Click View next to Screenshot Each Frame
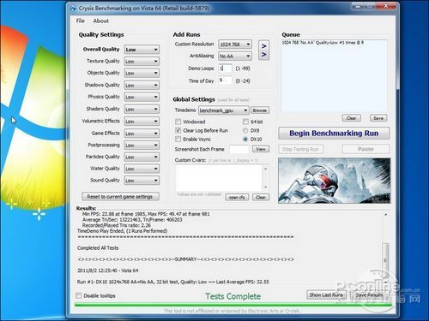The image size is (429, 321). [x=261, y=149]
